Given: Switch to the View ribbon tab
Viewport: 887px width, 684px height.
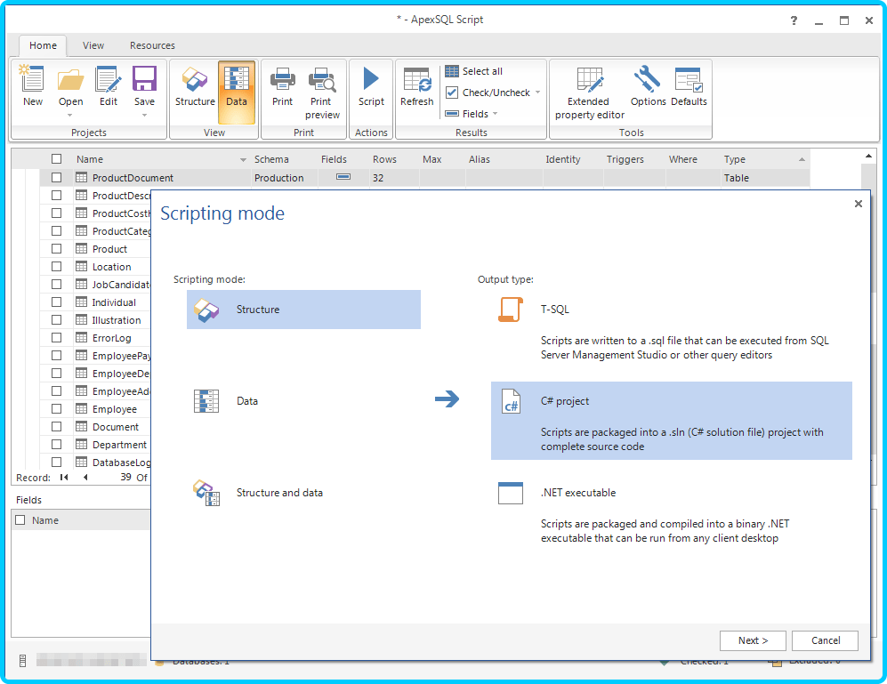Looking at the screenshot, I should coord(93,45).
